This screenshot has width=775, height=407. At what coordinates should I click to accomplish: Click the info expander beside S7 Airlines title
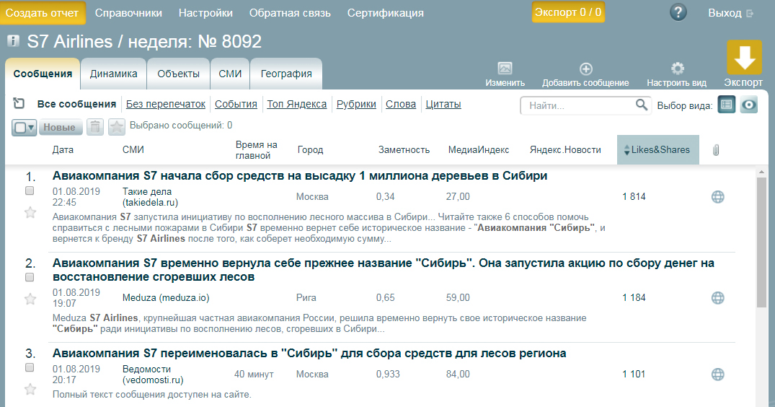coord(13,41)
